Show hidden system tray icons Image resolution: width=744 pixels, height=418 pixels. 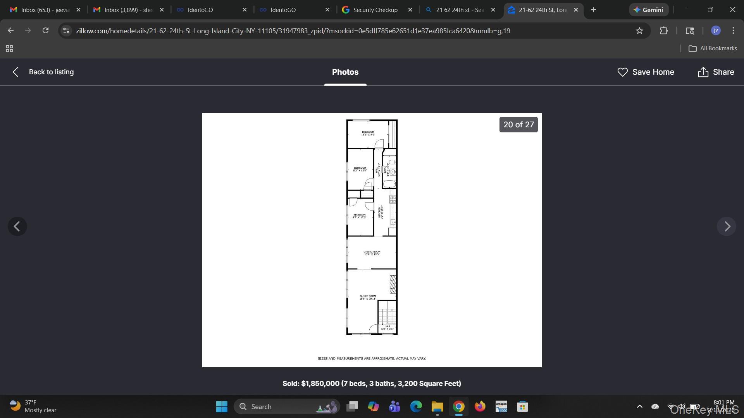tap(640, 406)
